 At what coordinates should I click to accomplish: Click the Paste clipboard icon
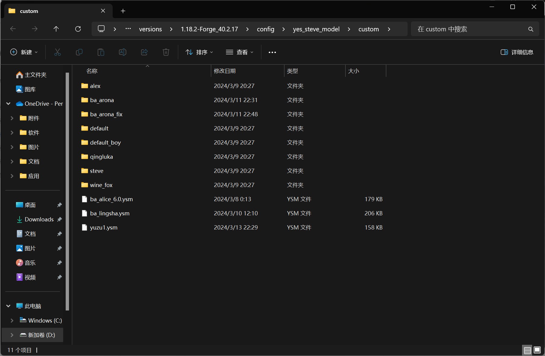pyautogui.click(x=101, y=52)
